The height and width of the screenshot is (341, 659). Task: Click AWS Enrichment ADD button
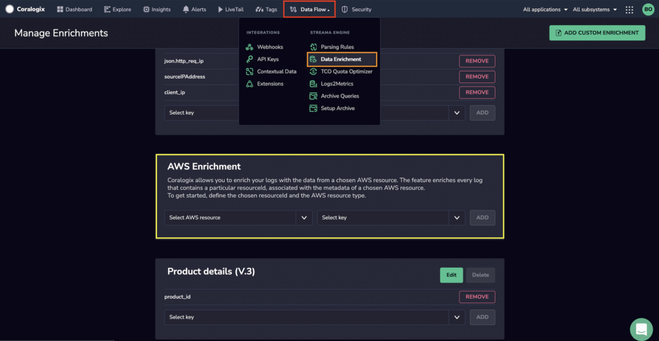tap(483, 217)
